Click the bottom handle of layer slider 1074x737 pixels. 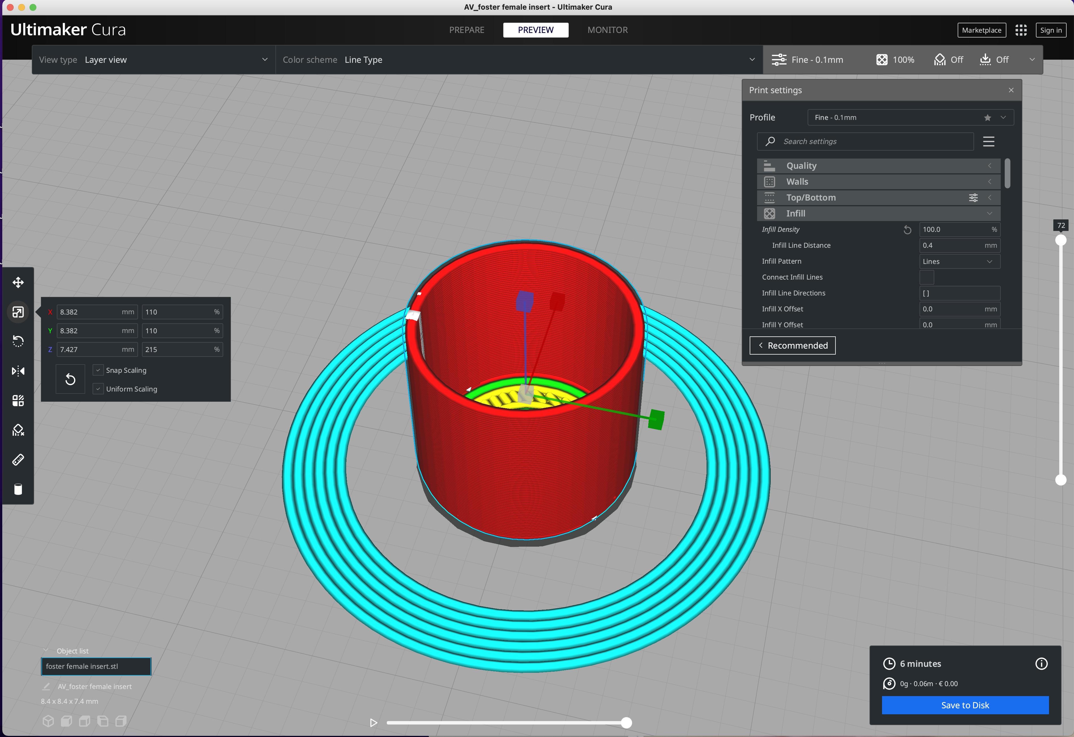click(x=1061, y=480)
